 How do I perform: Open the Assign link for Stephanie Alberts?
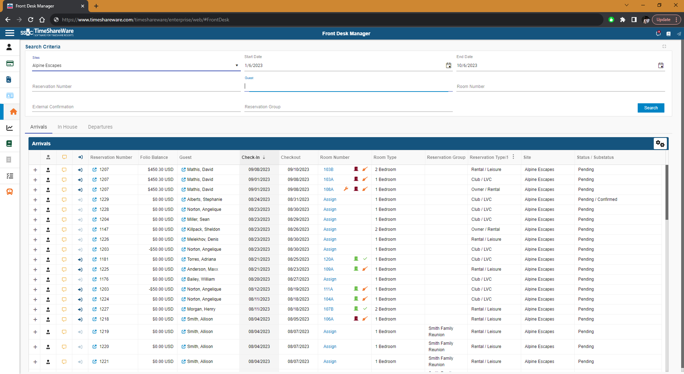coord(330,199)
